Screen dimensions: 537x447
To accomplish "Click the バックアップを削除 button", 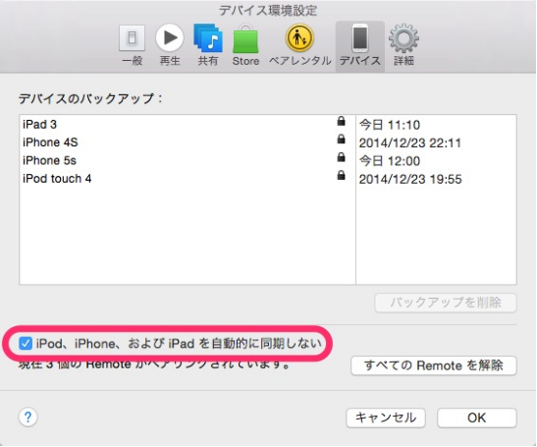I will [x=446, y=303].
